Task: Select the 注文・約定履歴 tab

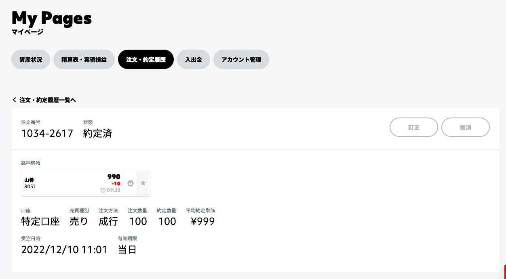Action: (x=146, y=59)
